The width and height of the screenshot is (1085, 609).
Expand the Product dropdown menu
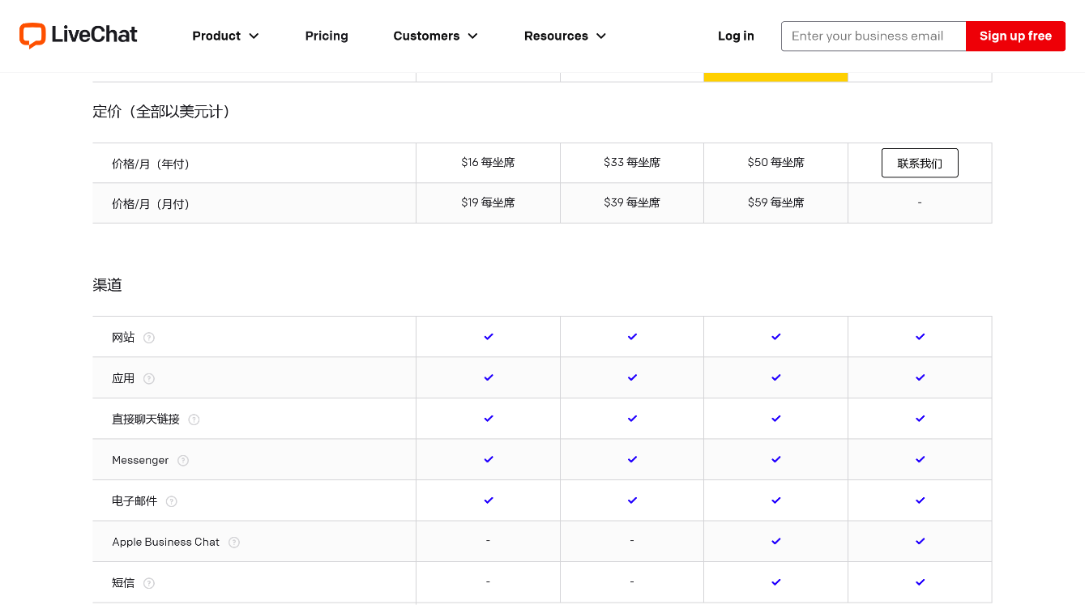click(x=225, y=36)
